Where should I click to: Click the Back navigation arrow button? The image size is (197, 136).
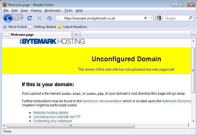(x=8, y=18)
